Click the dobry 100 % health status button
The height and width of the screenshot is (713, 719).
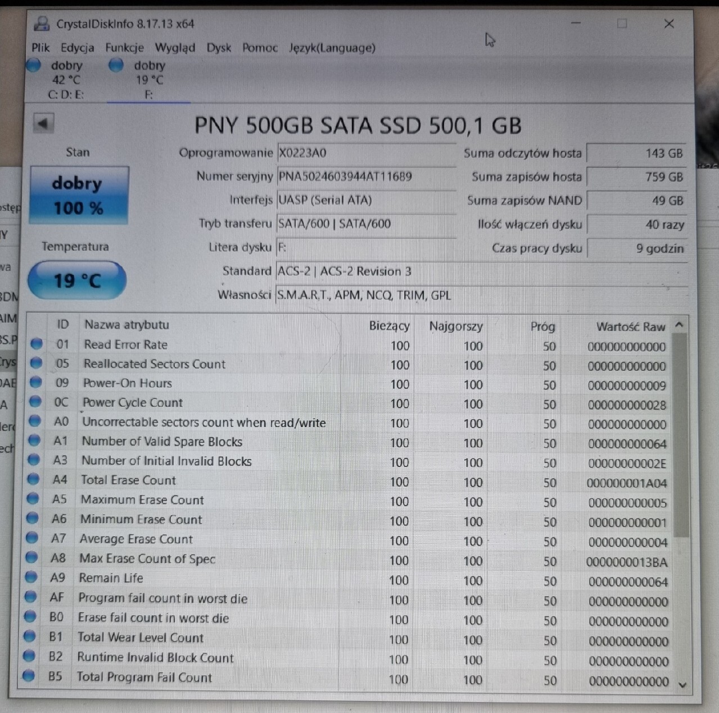[x=79, y=195]
